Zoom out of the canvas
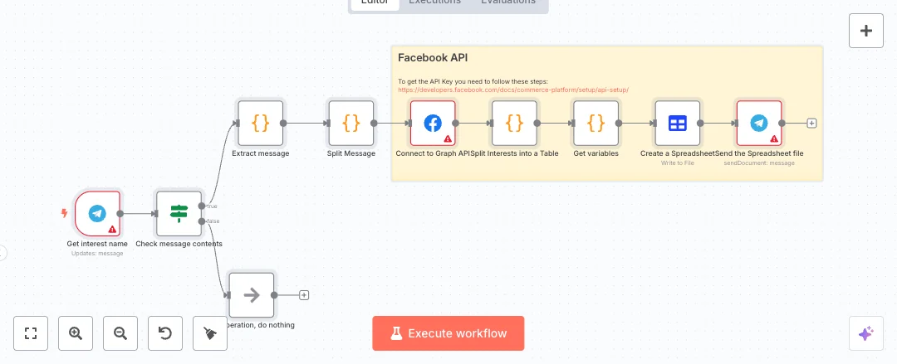The image size is (897, 364). click(120, 333)
